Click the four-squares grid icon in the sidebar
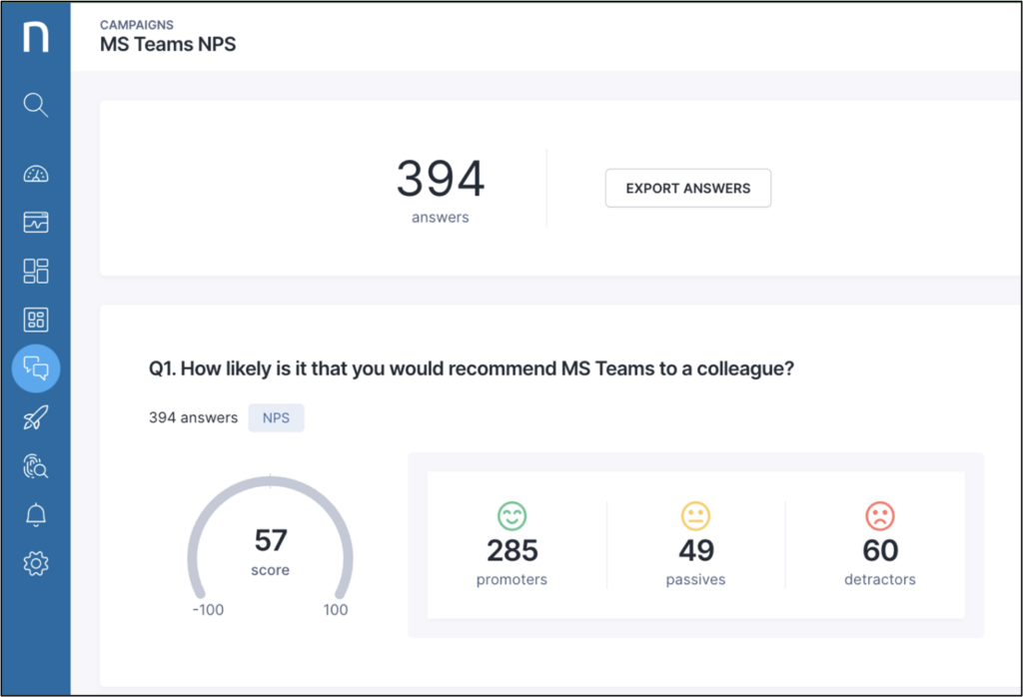The height and width of the screenshot is (697, 1023). pyautogui.click(x=36, y=320)
